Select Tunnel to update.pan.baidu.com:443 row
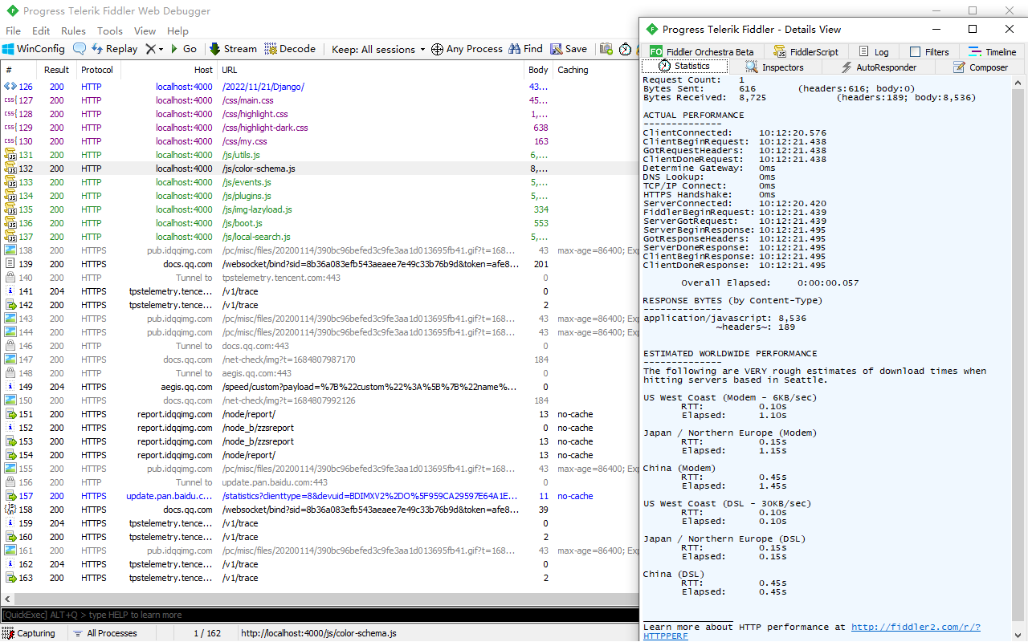 tap(320, 482)
